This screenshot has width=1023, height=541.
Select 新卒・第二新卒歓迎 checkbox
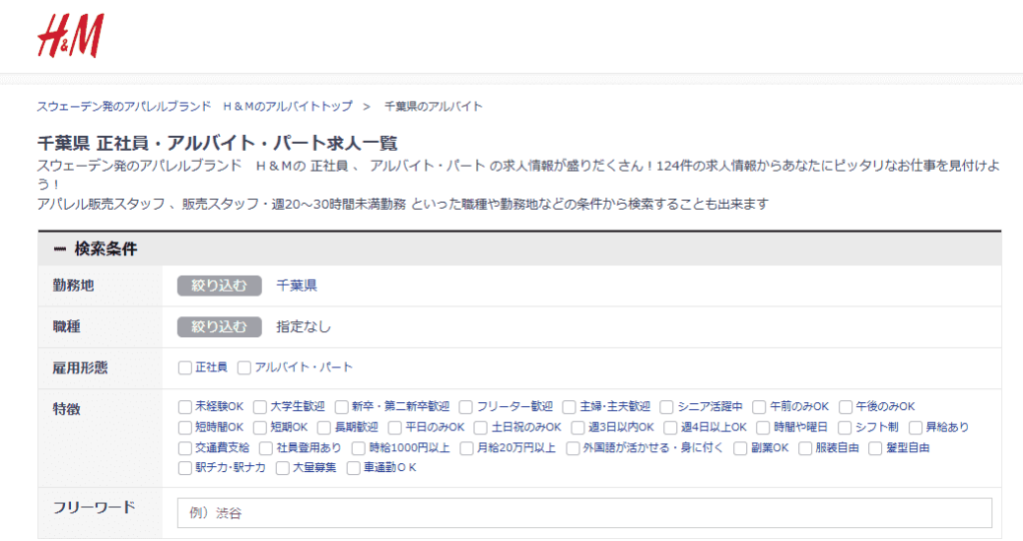[x=342, y=406]
